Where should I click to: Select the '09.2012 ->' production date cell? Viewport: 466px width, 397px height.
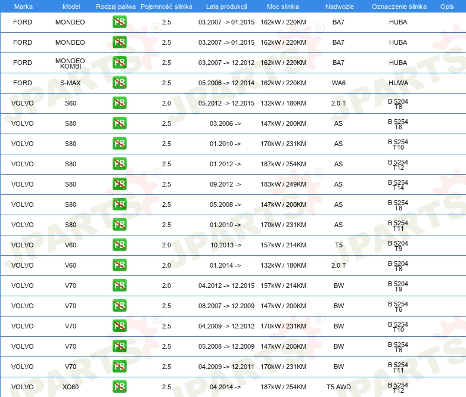(225, 184)
